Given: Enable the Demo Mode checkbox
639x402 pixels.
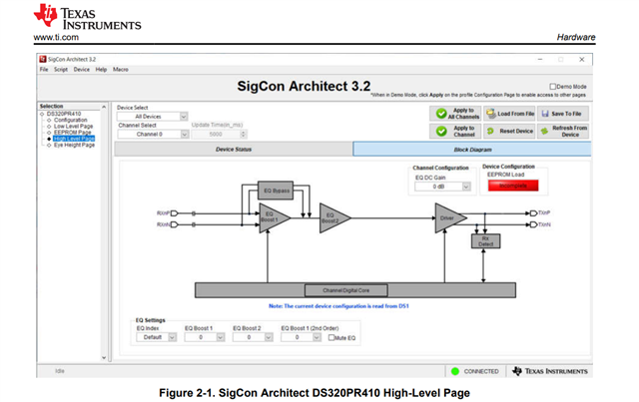Looking at the screenshot, I should coord(552,87).
